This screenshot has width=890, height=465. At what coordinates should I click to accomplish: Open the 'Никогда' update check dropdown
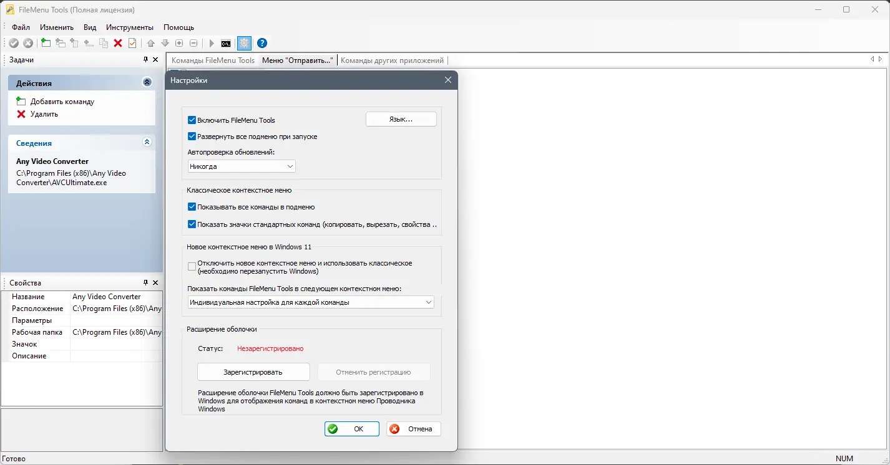click(242, 166)
